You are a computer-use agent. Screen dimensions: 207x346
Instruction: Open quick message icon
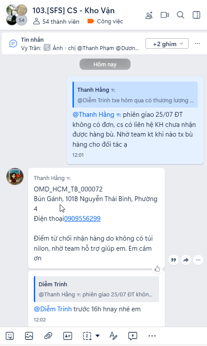point(133,336)
